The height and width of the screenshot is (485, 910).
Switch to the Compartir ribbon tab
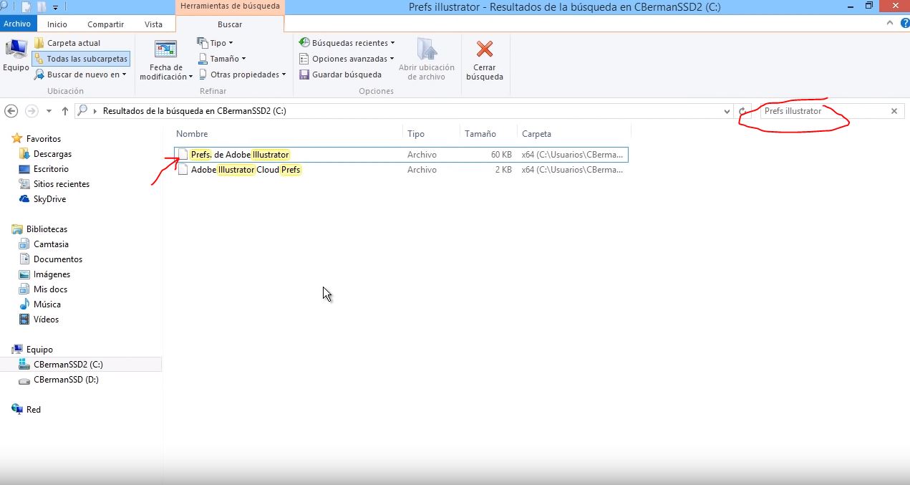pos(106,24)
